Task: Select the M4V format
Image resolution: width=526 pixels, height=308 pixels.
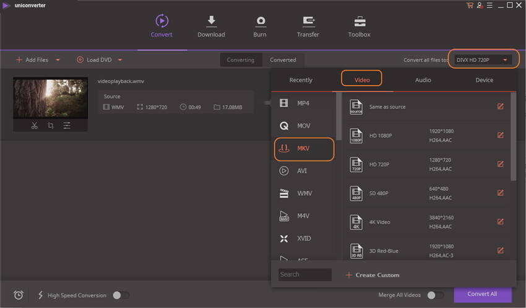Action: [x=304, y=216]
